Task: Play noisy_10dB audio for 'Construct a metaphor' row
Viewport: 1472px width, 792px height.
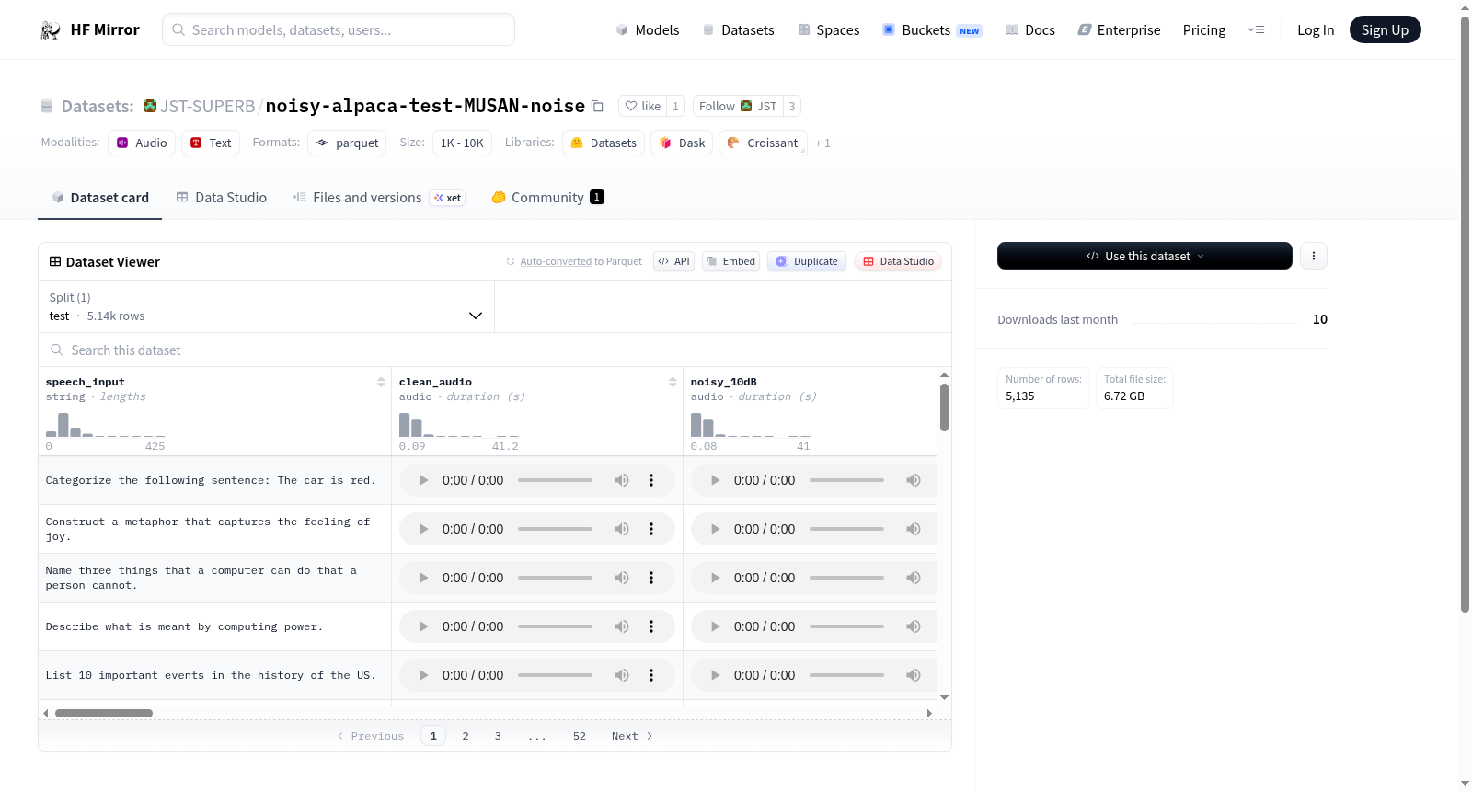Action: [715, 529]
